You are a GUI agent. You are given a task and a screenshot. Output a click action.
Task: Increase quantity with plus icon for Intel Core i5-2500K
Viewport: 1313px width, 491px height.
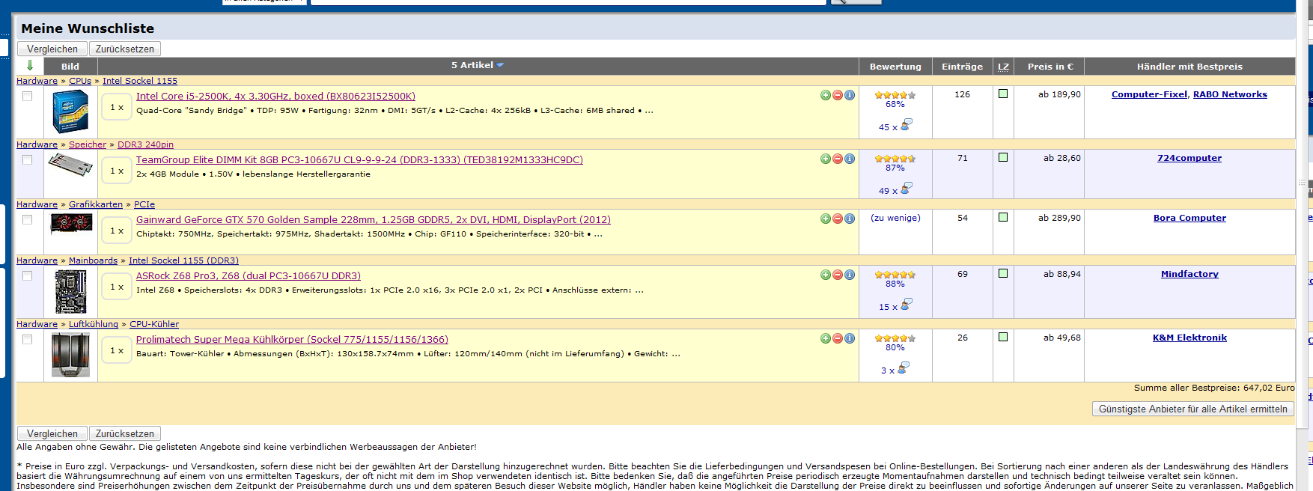click(826, 95)
